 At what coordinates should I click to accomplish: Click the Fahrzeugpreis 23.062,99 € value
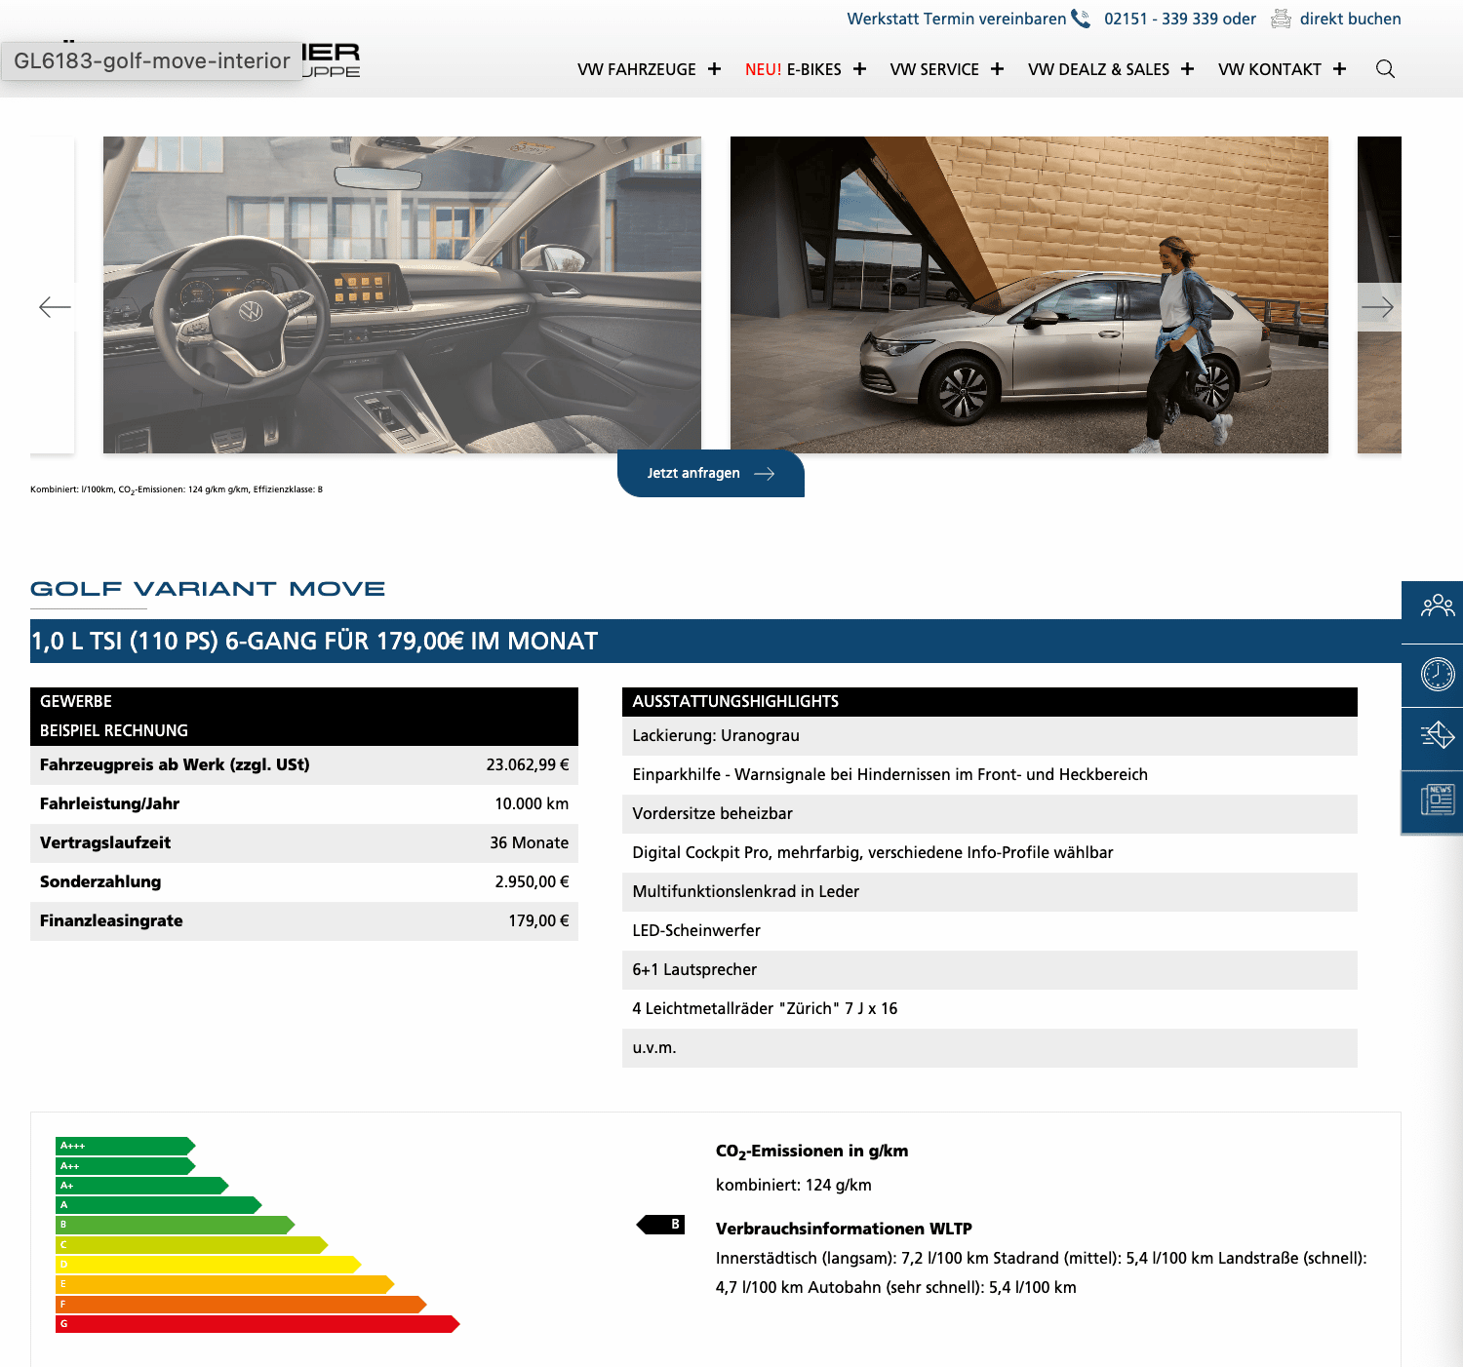coord(528,764)
